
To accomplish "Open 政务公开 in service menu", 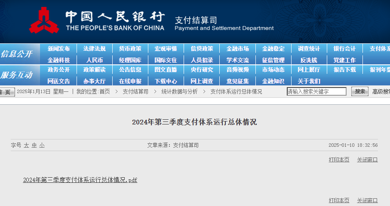I will [59, 70].
